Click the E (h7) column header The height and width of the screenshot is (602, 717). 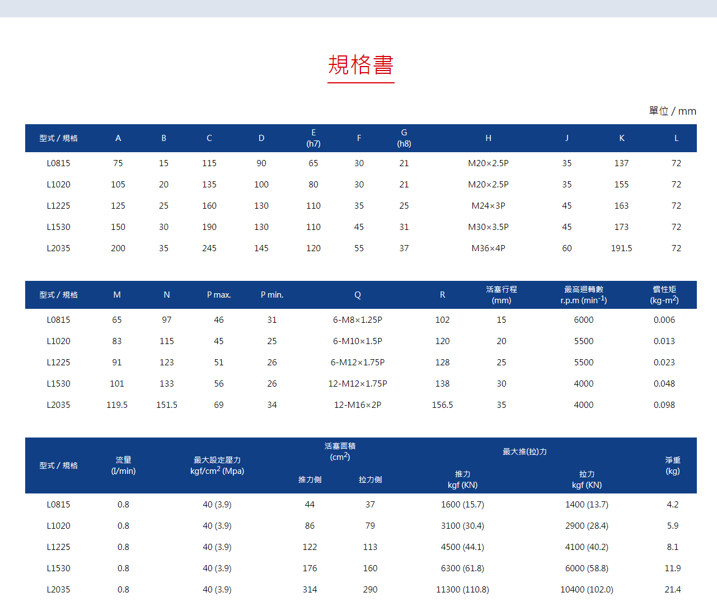coord(313,138)
